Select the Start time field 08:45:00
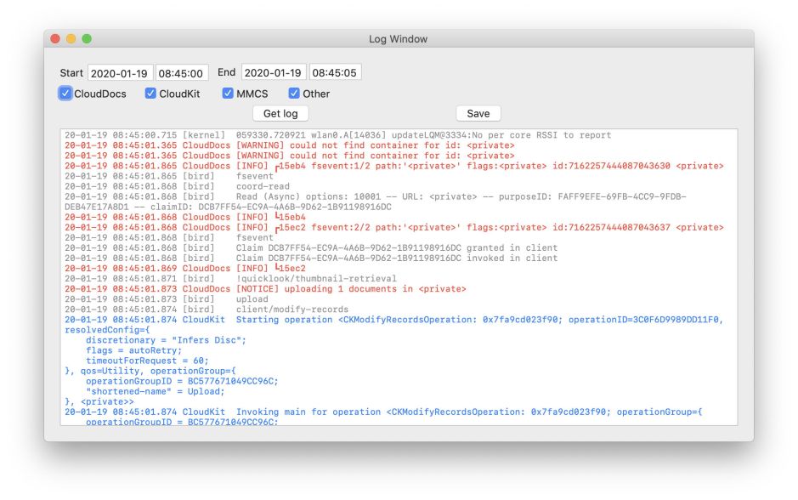The width and height of the screenshot is (798, 500). pyautogui.click(x=181, y=73)
